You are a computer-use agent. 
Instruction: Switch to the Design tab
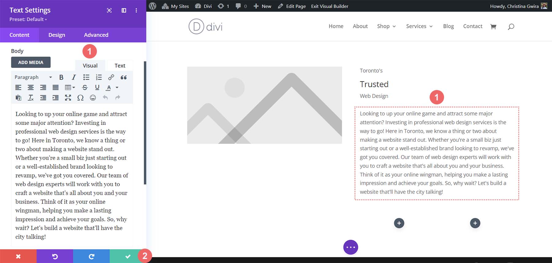57,35
